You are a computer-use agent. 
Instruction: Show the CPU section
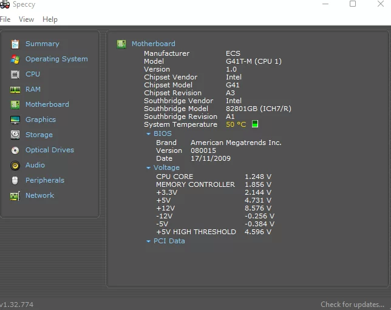point(33,74)
